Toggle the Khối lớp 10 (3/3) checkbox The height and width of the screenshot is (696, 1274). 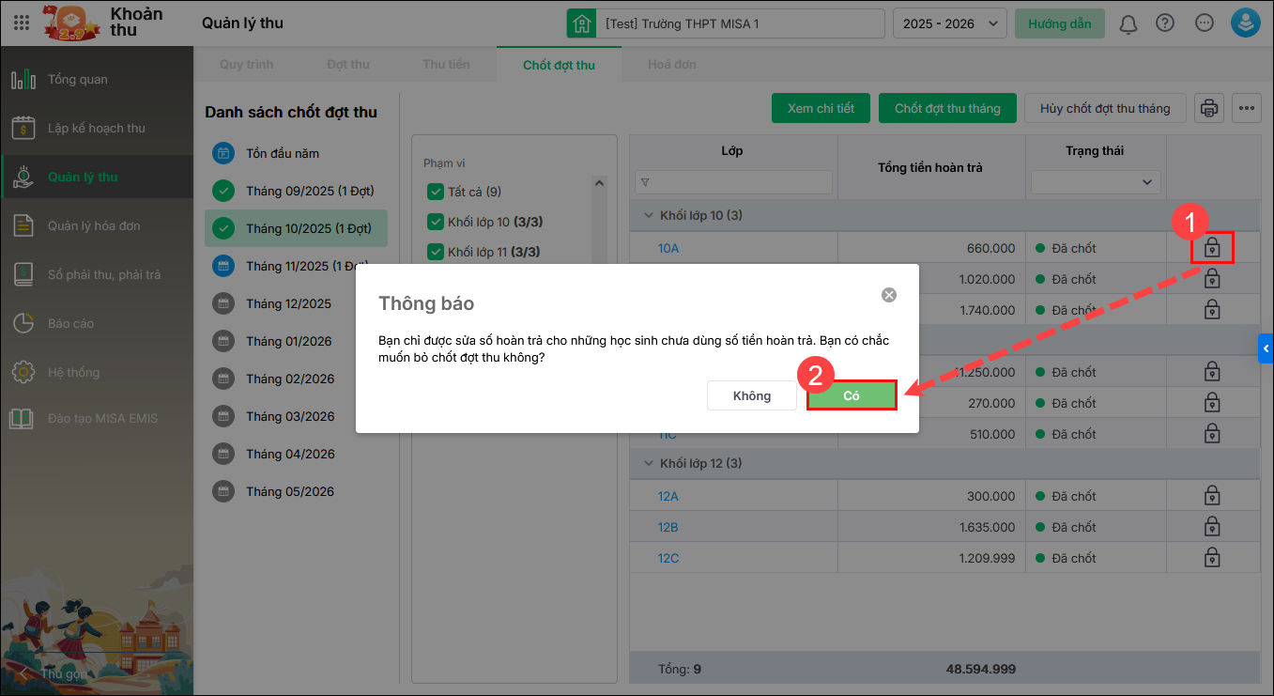coord(435,222)
